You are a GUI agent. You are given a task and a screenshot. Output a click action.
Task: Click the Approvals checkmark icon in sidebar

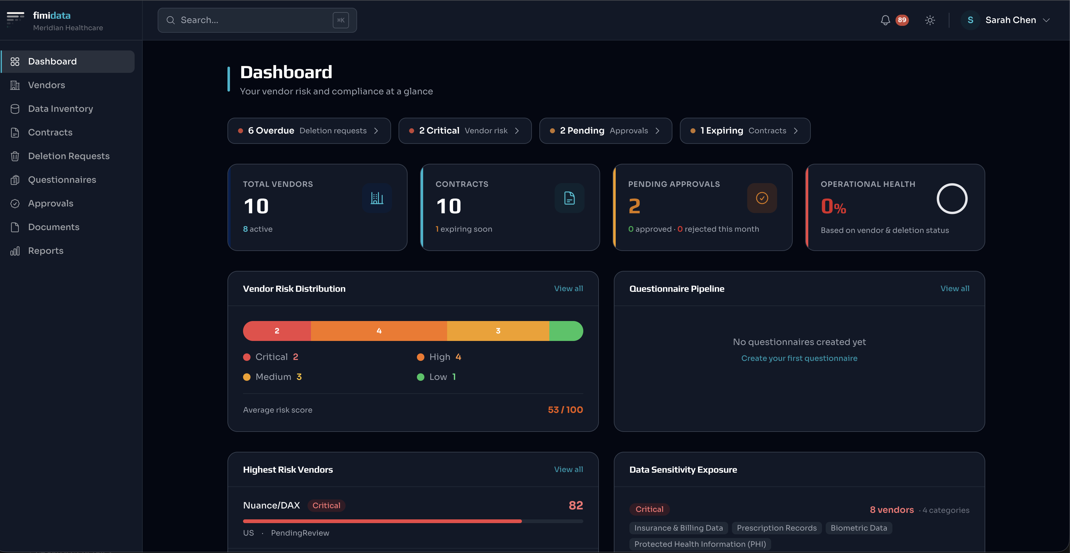tap(15, 203)
